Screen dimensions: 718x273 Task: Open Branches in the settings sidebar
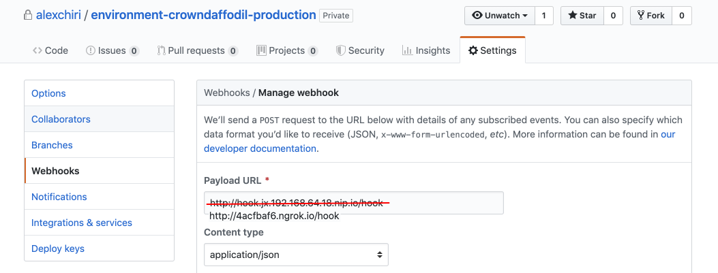(99, 145)
